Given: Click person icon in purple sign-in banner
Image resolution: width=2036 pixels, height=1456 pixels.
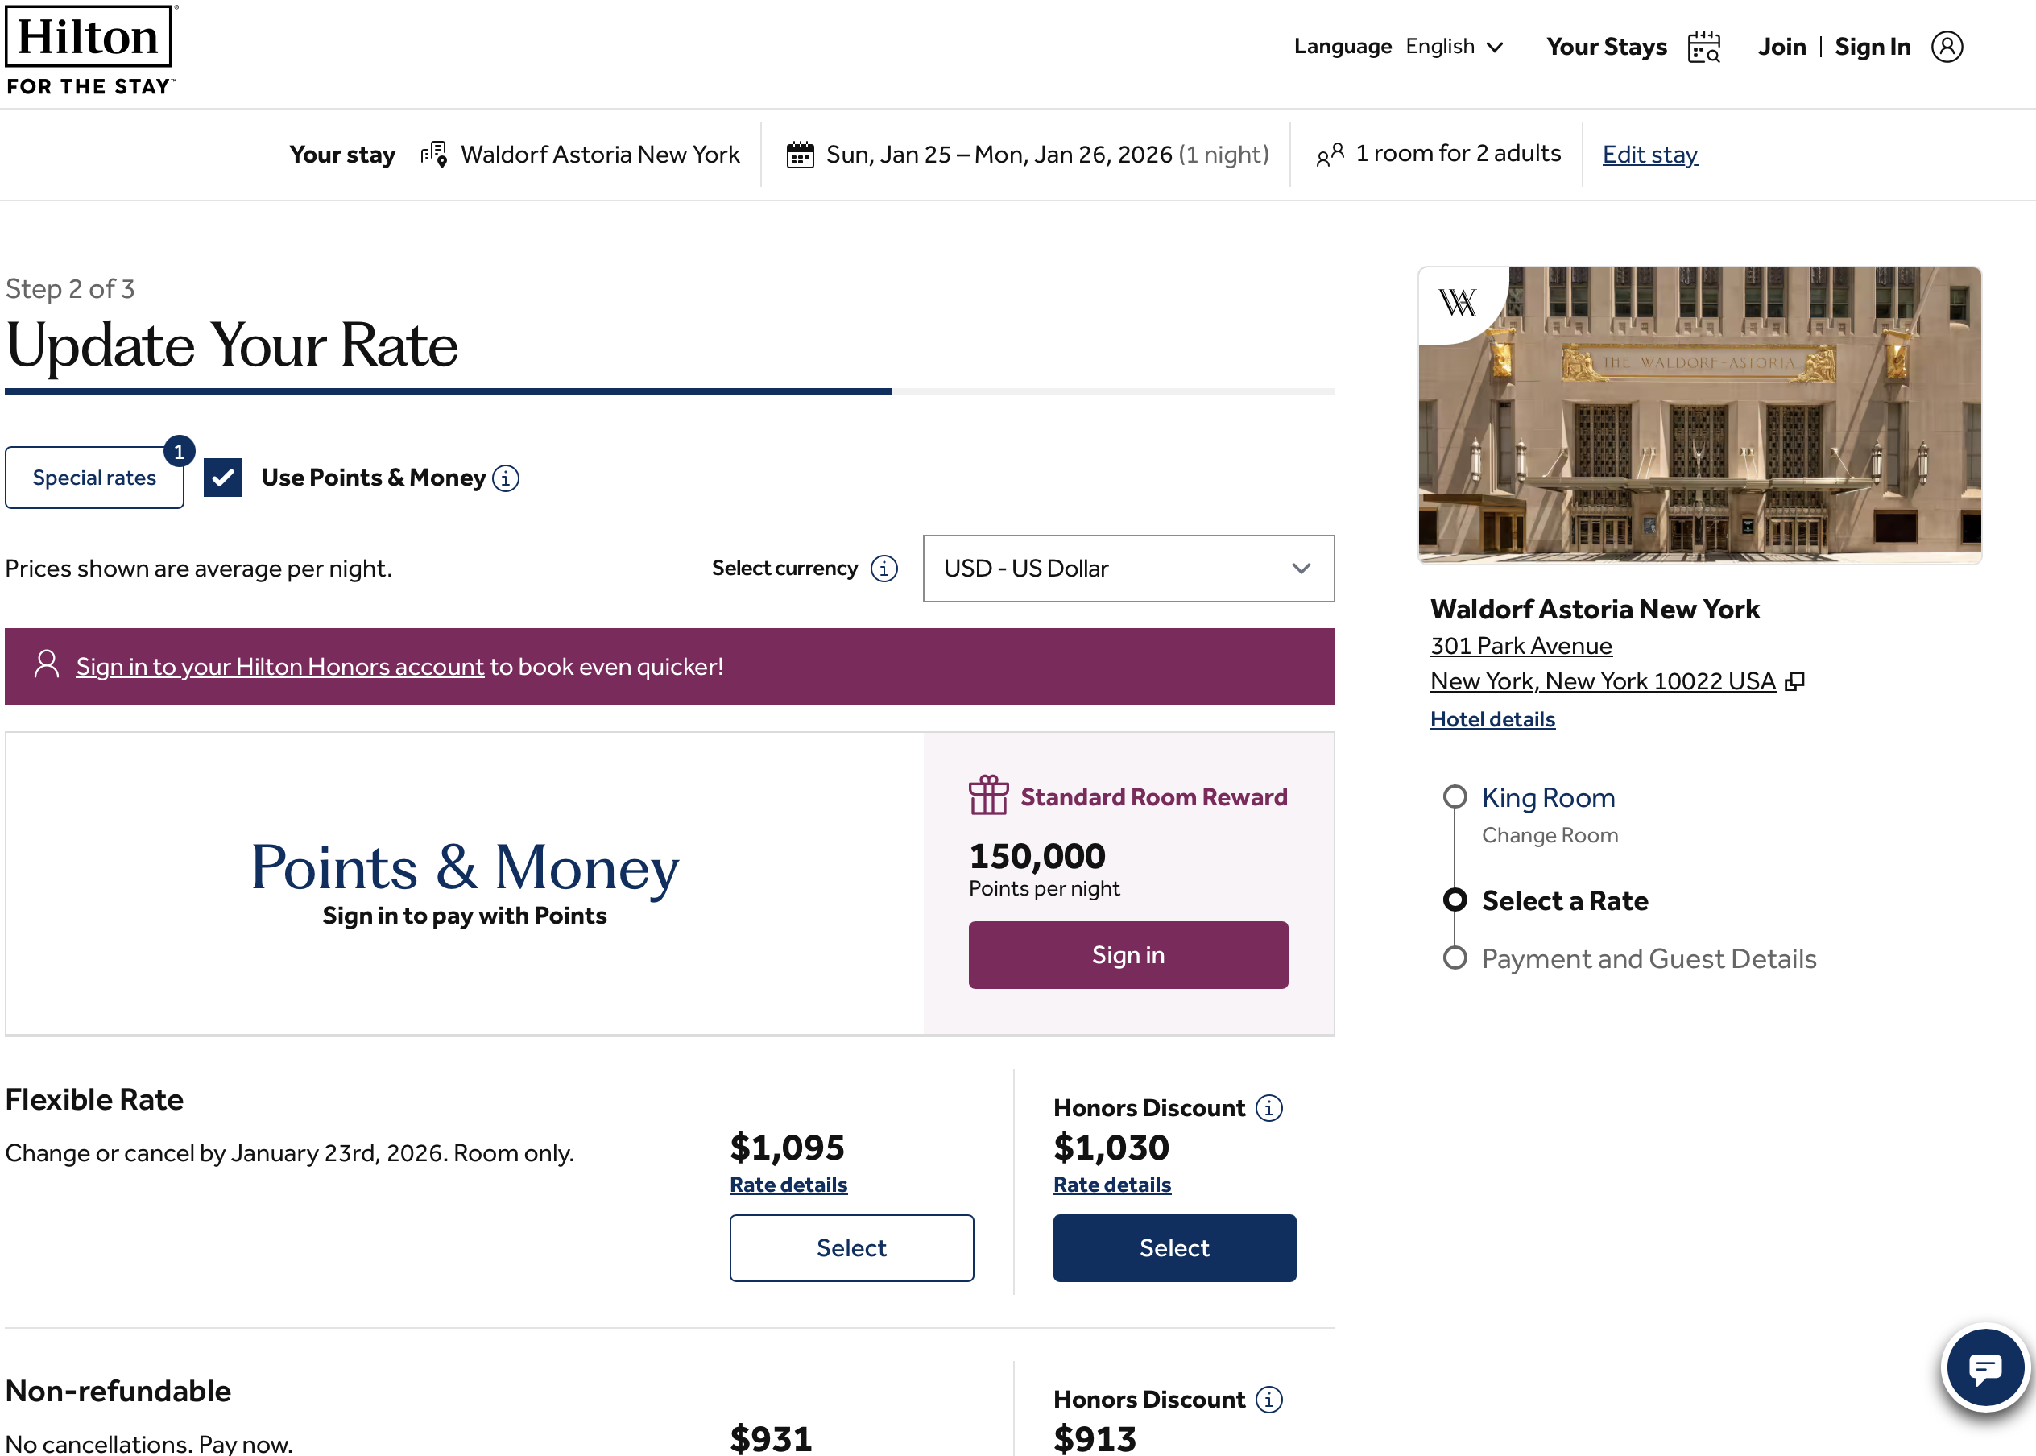Looking at the screenshot, I should (47, 664).
